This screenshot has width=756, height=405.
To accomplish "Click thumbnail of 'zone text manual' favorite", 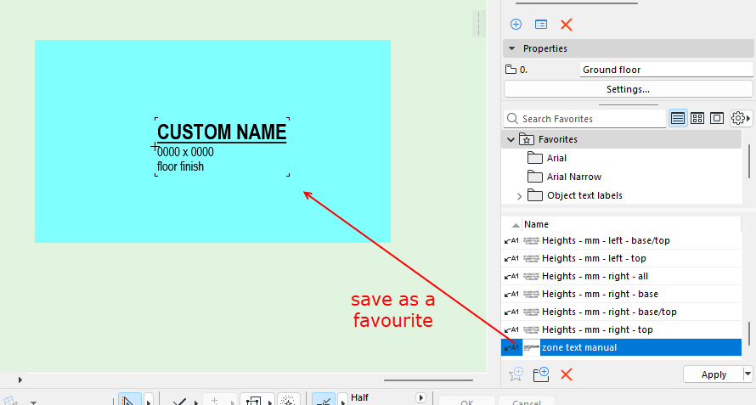I will (x=531, y=347).
